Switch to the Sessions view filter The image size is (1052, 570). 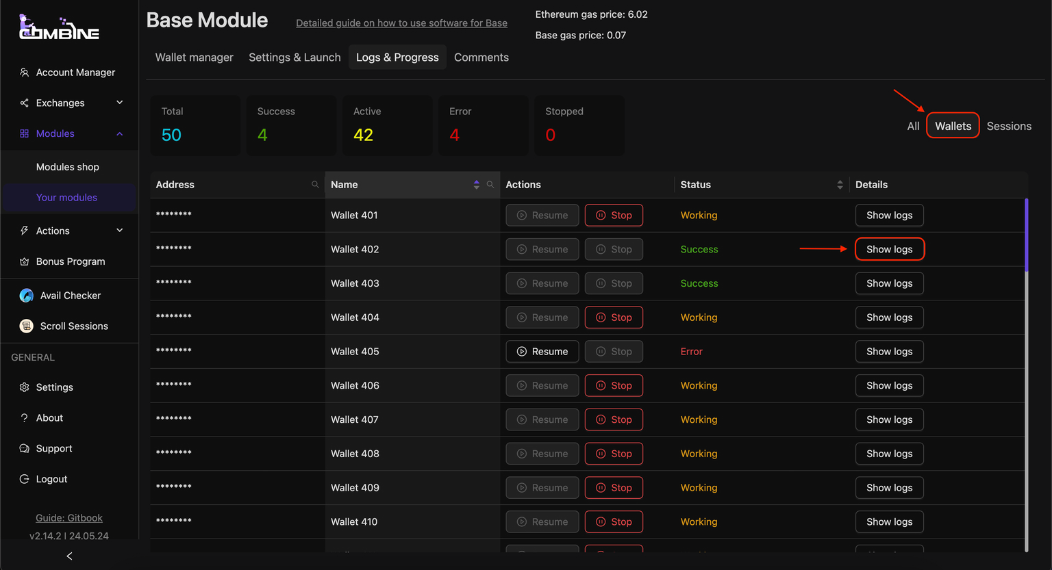[1009, 126]
